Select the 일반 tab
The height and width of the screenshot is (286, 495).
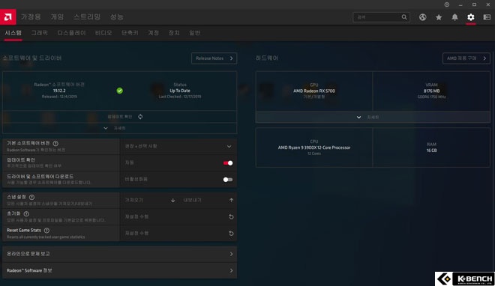pyautogui.click(x=194, y=33)
